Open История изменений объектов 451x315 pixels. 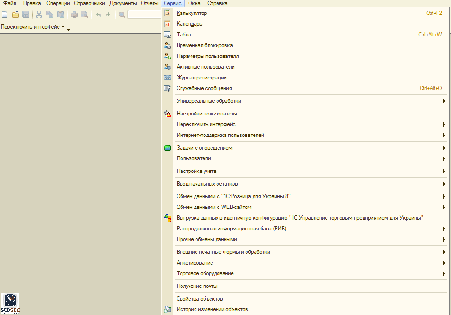[x=212, y=309]
